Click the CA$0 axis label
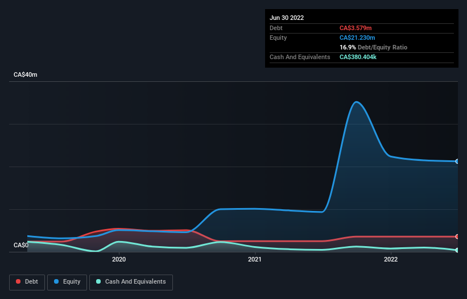The height and width of the screenshot is (299, 467). pos(21,245)
